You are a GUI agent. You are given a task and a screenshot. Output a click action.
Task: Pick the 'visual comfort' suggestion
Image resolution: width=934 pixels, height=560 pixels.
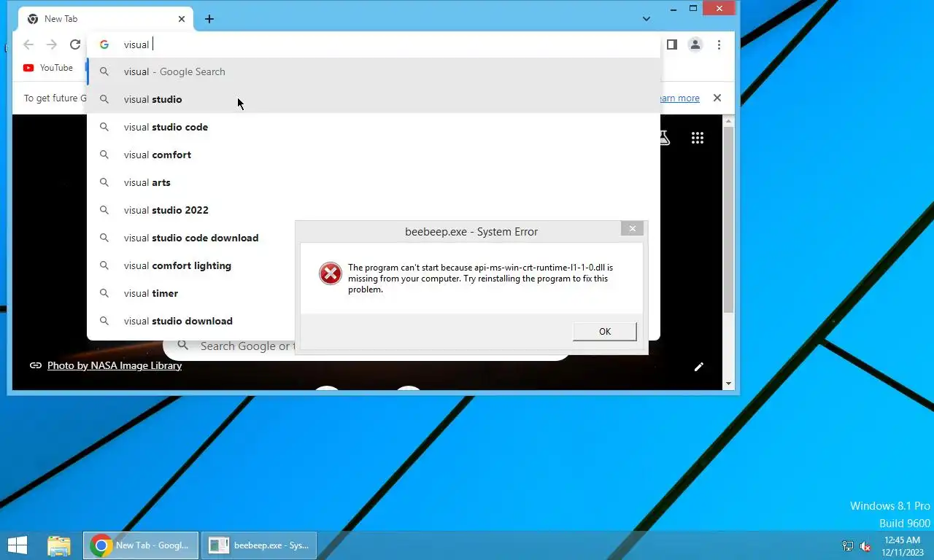click(374, 155)
